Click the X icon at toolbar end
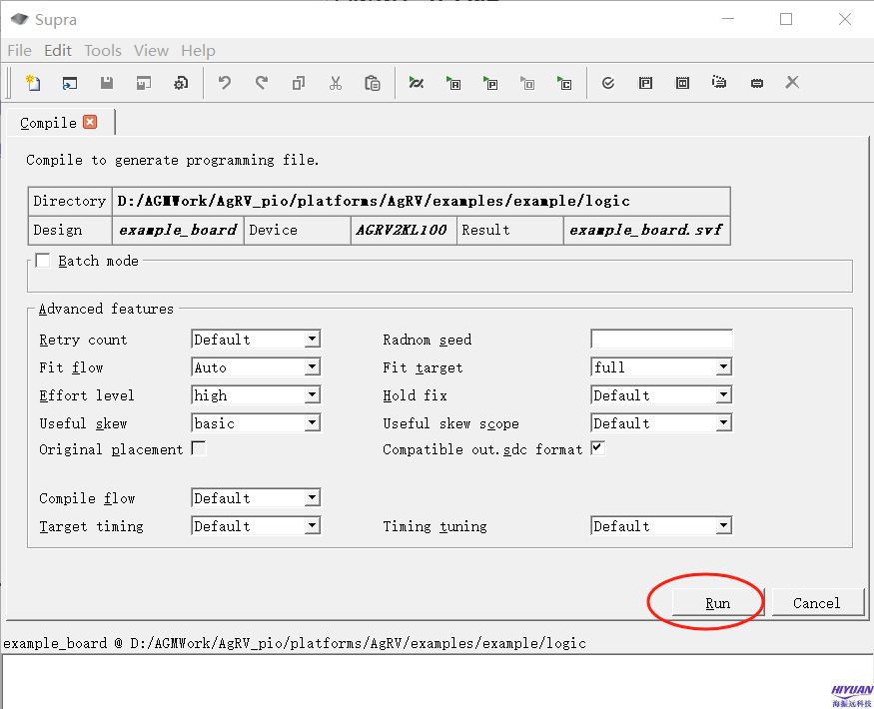Screen dimensions: 874x709 pyautogui.click(x=792, y=83)
